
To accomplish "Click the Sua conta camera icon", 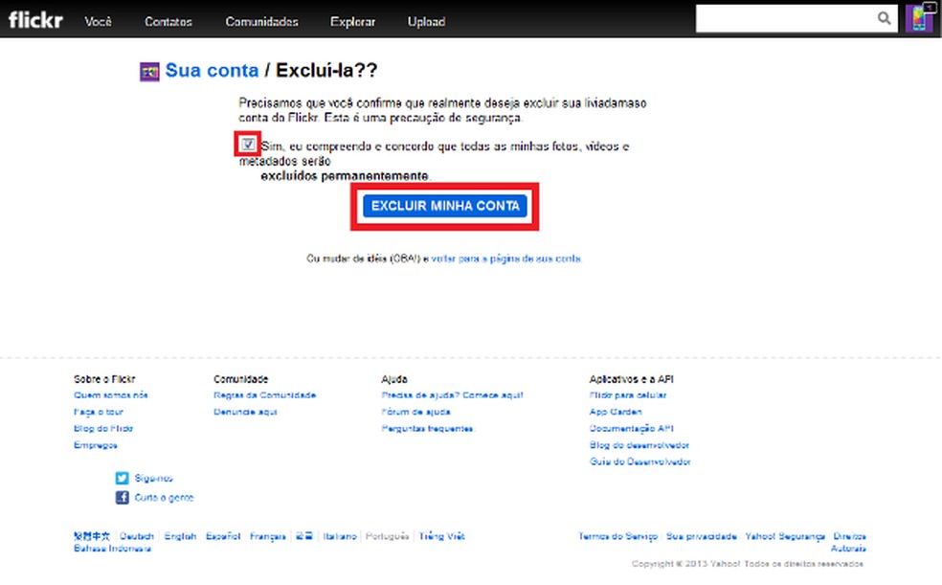I will (x=148, y=71).
